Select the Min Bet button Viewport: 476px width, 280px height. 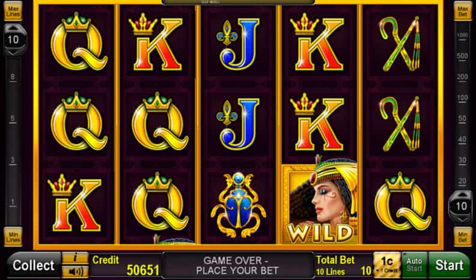pyautogui.click(x=463, y=237)
